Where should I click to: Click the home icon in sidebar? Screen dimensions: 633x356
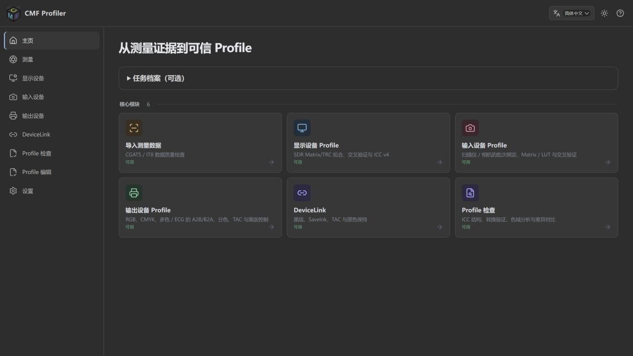(13, 41)
